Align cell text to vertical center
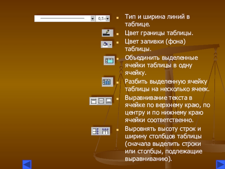The image size is (225, 169). click(101, 101)
